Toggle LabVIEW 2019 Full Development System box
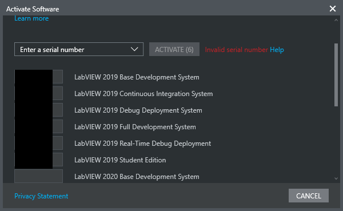This screenshot has width=343, height=211. pyautogui.click(x=38, y=126)
